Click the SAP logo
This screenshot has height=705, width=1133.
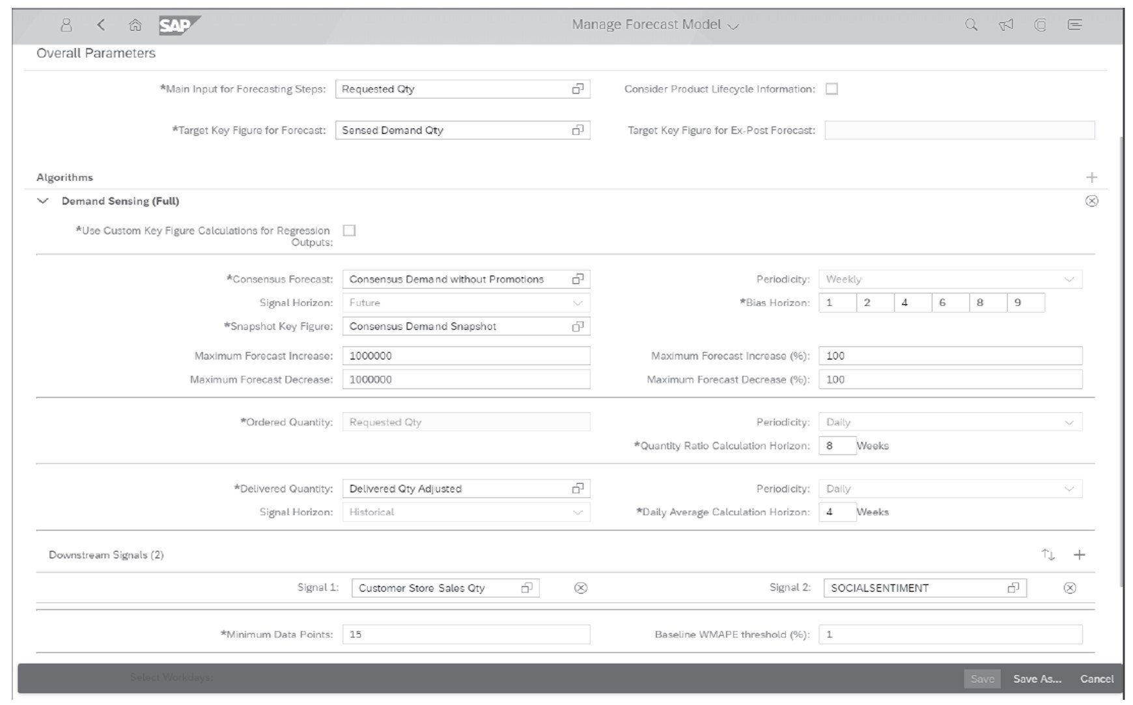pos(179,25)
